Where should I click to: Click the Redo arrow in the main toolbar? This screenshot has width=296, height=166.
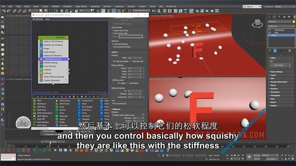coord(9,11)
